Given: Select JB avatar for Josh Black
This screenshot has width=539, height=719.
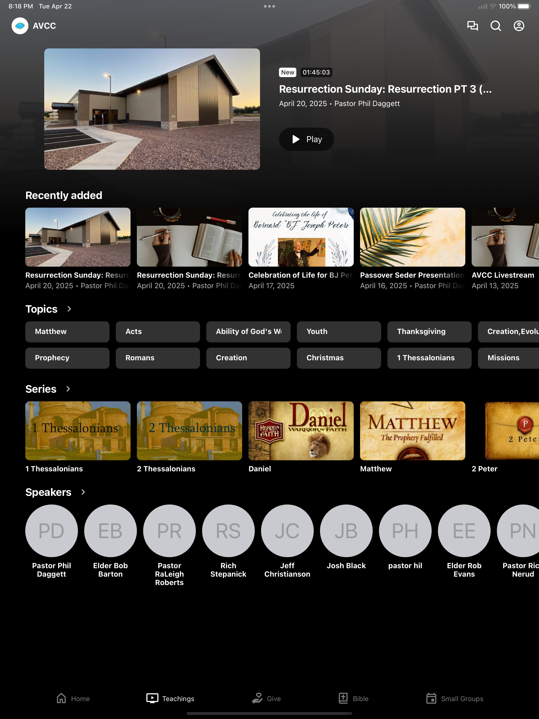Looking at the screenshot, I should 346,531.
